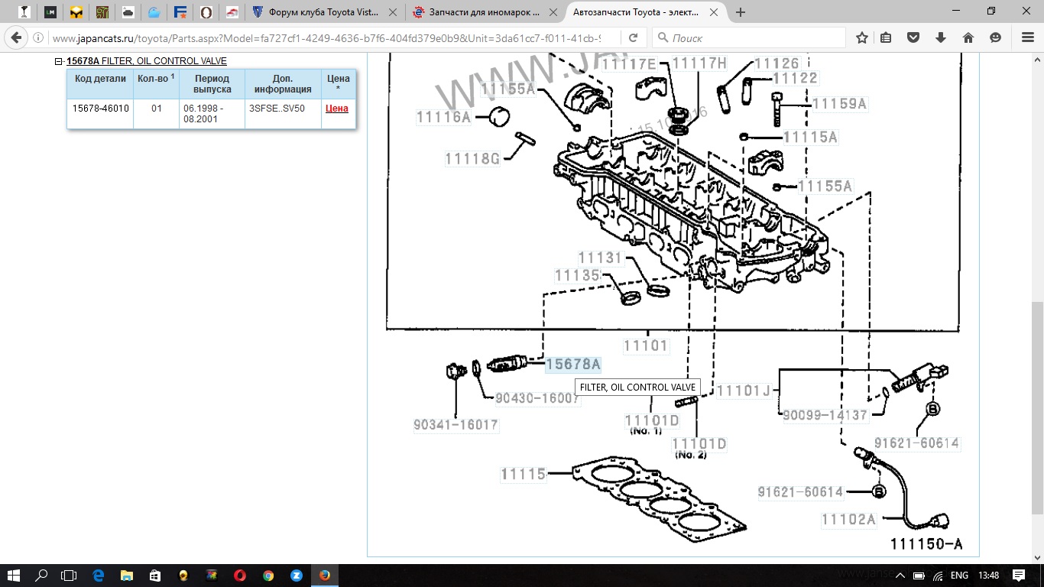Image resolution: width=1044 pixels, height=587 pixels.
Task: Go to the browser home page icon
Action: coord(968,37)
